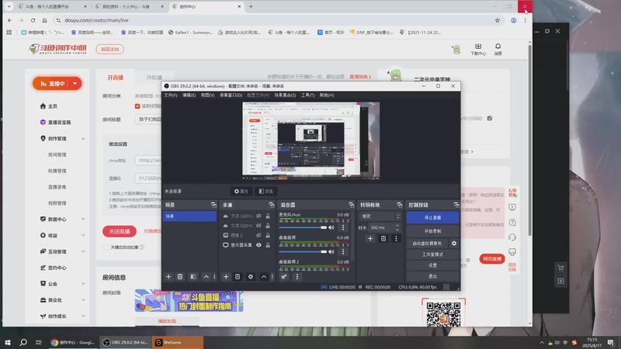
Task: Open source properties gear in Sources panel
Action: [x=250, y=277]
